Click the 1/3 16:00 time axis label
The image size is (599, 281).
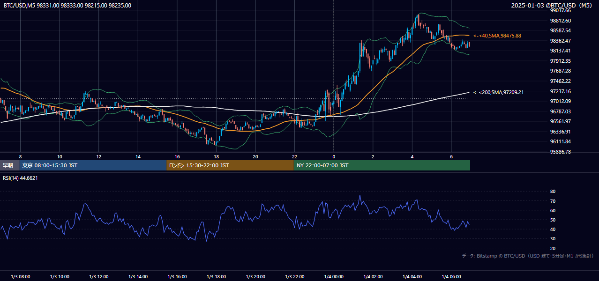point(177,277)
